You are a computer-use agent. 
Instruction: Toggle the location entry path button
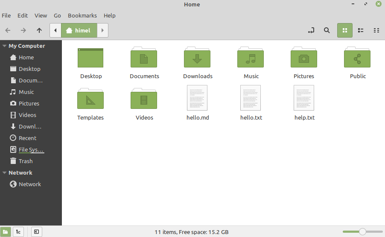click(x=311, y=30)
